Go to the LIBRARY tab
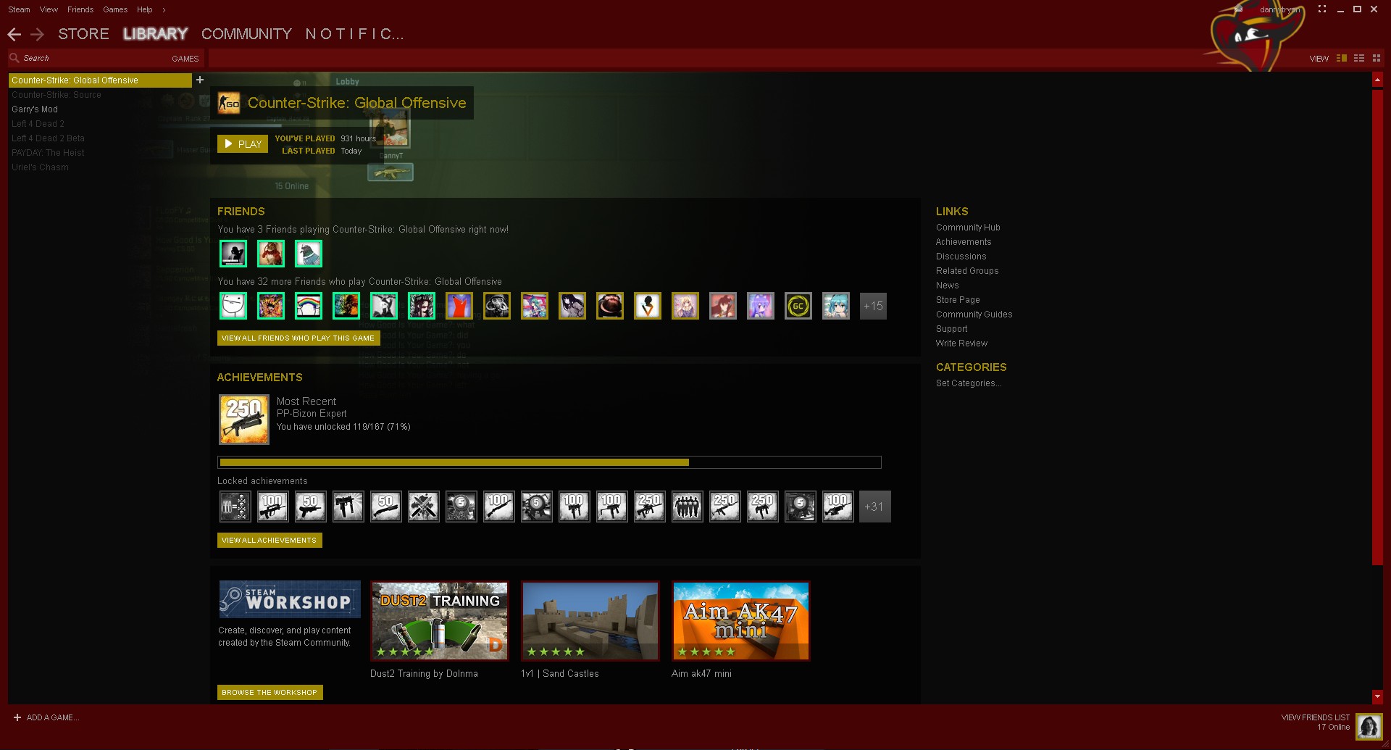1391x750 pixels. point(155,34)
